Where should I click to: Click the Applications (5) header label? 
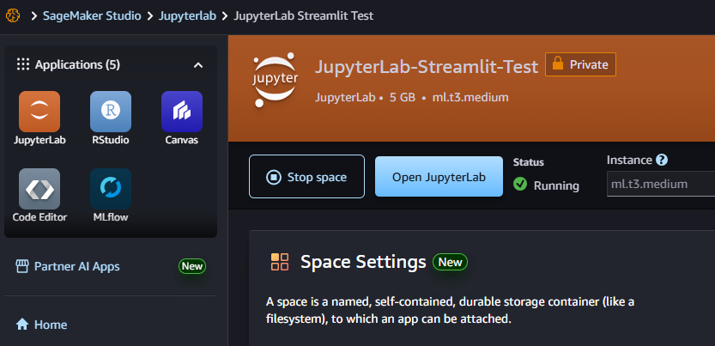click(77, 64)
